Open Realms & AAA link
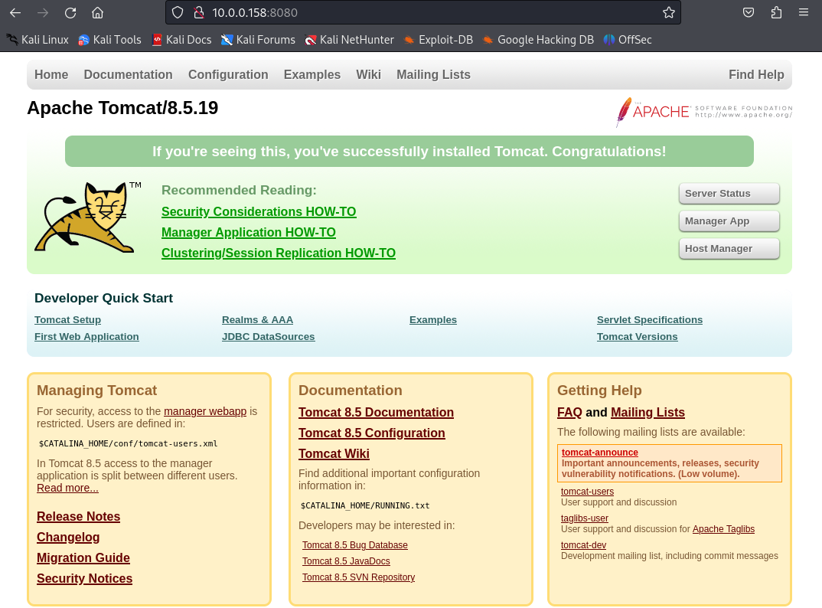822x608 pixels. [x=257, y=320]
